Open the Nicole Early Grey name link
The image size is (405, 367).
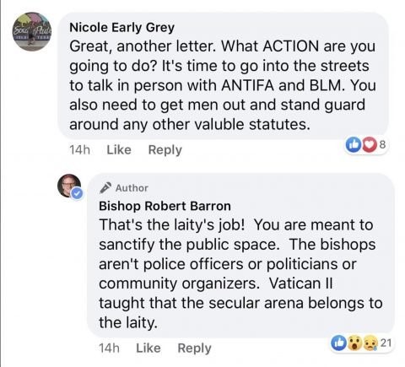coord(122,28)
